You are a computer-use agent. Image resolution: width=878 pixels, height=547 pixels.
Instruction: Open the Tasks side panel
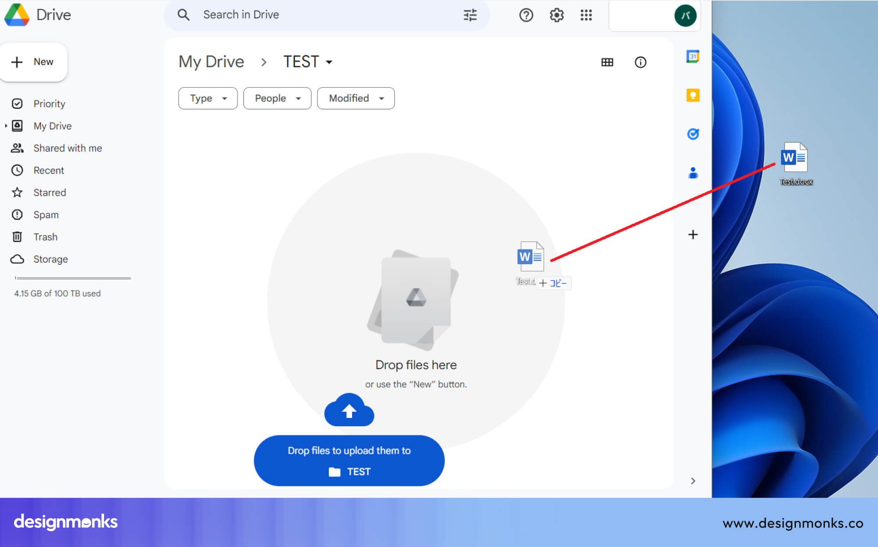click(x=693, y=134)
